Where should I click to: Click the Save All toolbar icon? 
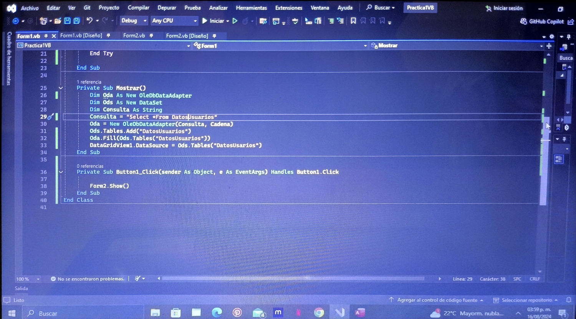(x=77, y=21)
